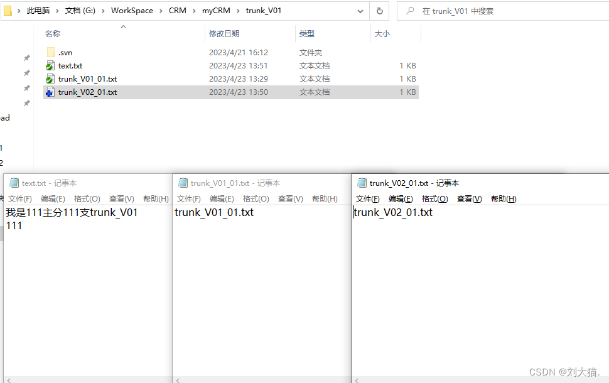The height and width of the screenshot is (383, 609).
Task: Click date 2023/4/23 13:51 cell
Action: click(239, 66)
